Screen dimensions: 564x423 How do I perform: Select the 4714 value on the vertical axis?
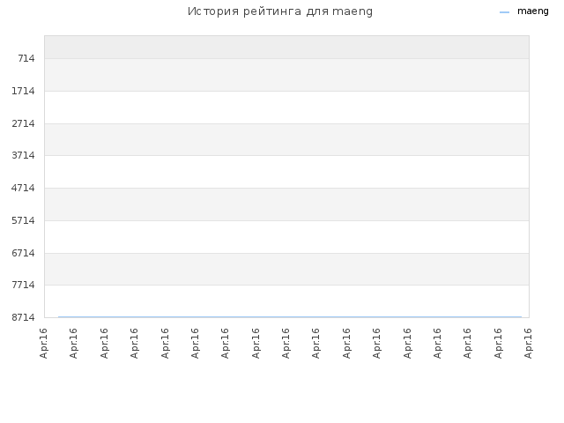pos(23,188)
